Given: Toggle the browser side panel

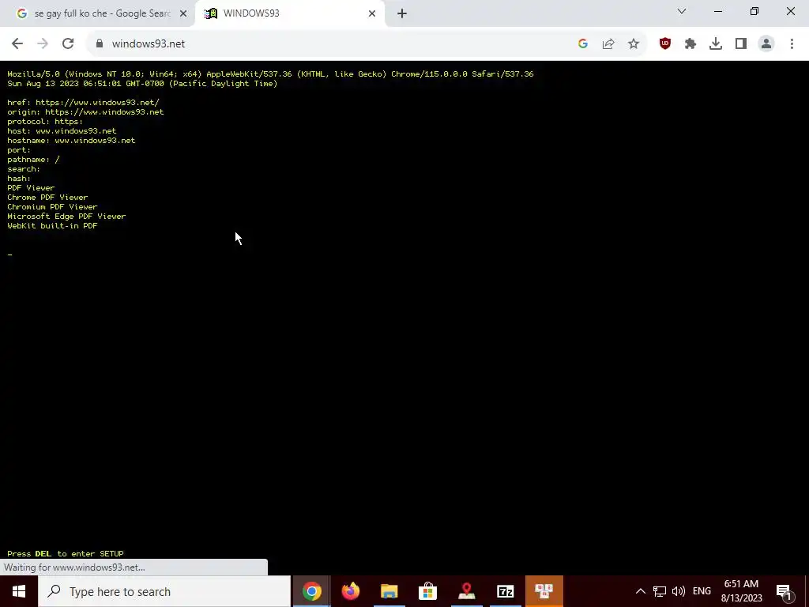Looking at the screenshot, I should coord(741,44).
